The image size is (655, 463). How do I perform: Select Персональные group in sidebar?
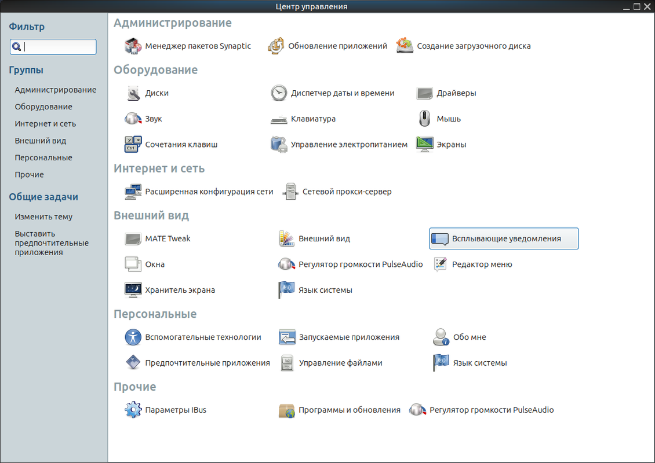pyautogui.click(x=43, y=157)
